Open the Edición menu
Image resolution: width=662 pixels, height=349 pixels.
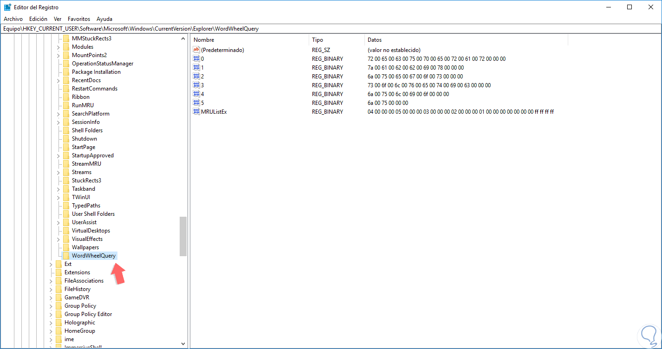(x=38, y=19)
